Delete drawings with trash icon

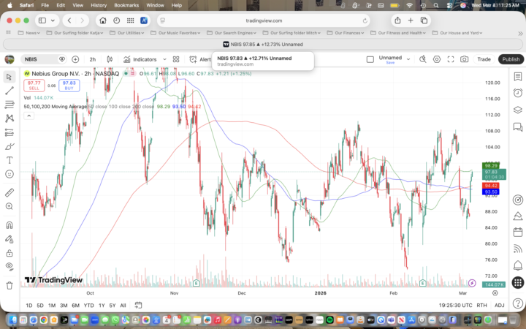(9, 285)
